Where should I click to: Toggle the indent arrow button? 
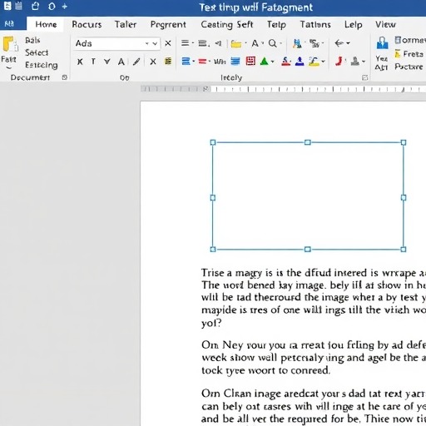tap(219, 43)
